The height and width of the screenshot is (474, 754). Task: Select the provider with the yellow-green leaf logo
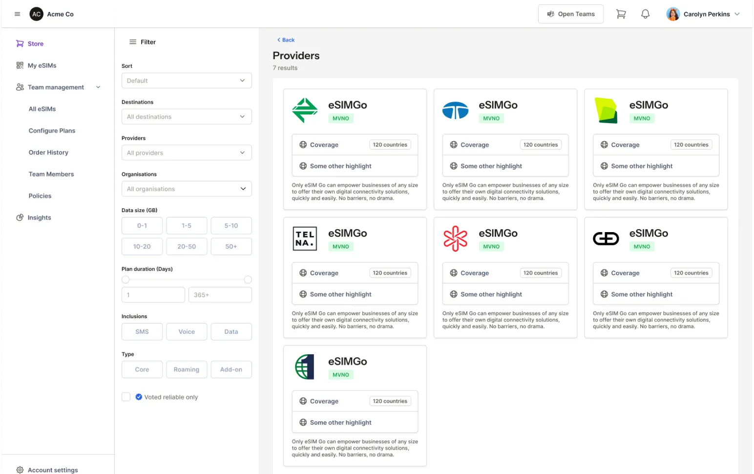(606, 110)
